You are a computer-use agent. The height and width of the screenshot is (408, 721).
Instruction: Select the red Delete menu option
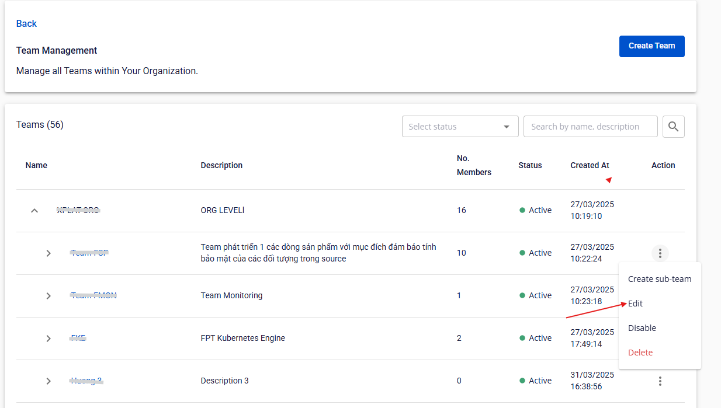click(640, 353)
